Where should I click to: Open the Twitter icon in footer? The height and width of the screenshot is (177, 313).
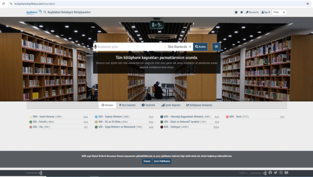[x=275, y=172]
